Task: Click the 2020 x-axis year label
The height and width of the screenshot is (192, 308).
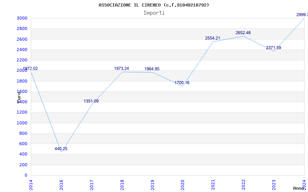Action: click(182, 185)
